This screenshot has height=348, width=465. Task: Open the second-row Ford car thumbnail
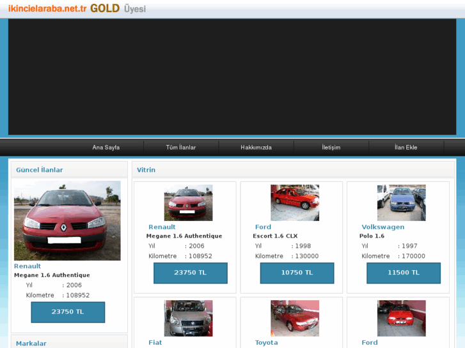pyautogui.click(x=401, y=318)
